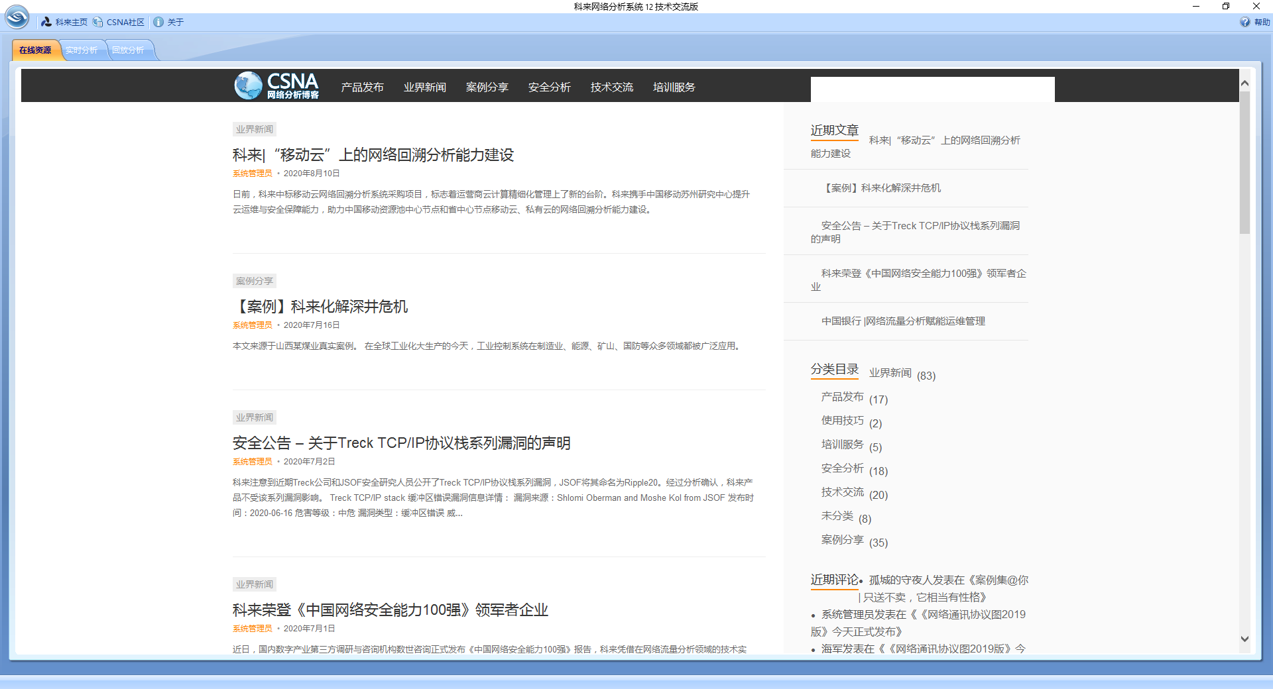
Task: Switch to the 实时分析 tab
Action: (x=82, y=50)
